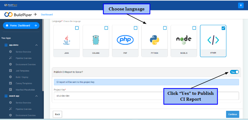
Task: Check the JAVA language checkbox
Action: (77, 28)
